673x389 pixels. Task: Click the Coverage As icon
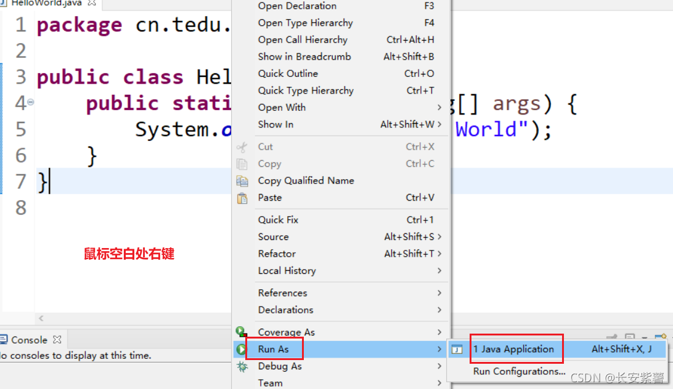coord(241,332)
